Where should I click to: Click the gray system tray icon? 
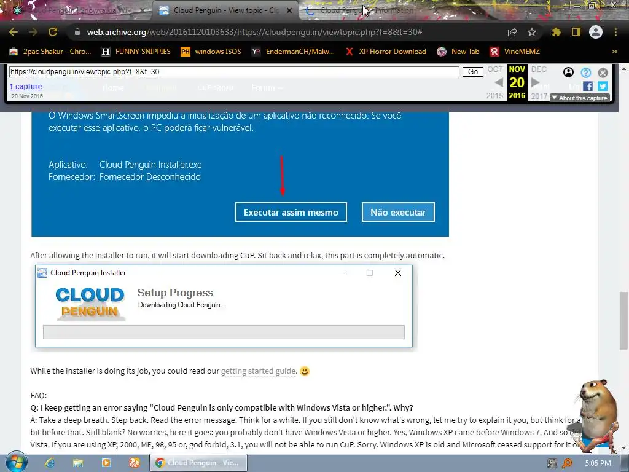coord(552,463)
